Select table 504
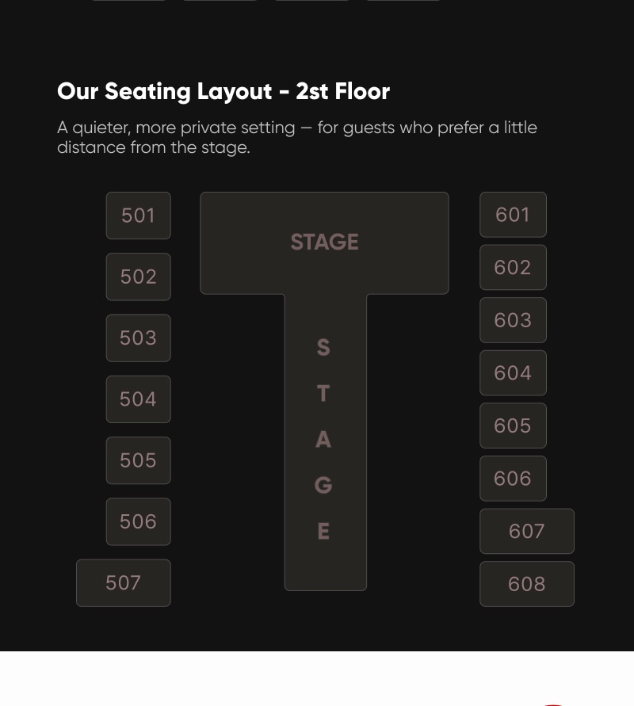 click(x=138, y=399)
